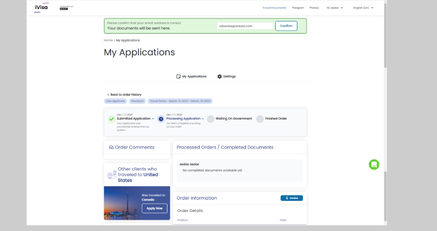Click the My Applications page title
Viewport: 437px width, 231px height.
(139, 52)
